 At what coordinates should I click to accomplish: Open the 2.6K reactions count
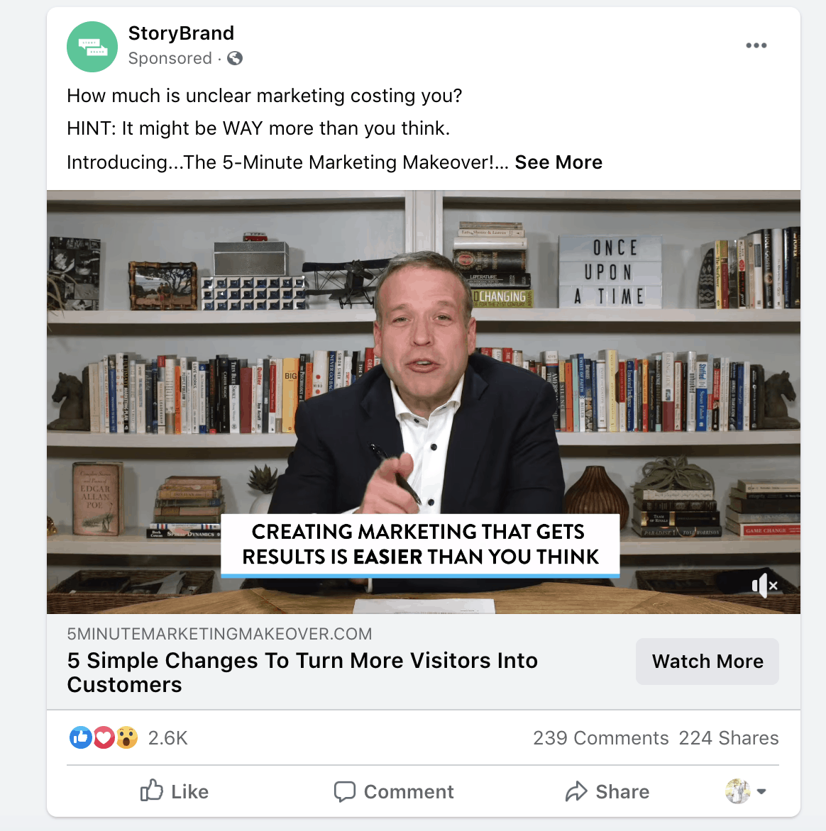click(x=167, y=737)
